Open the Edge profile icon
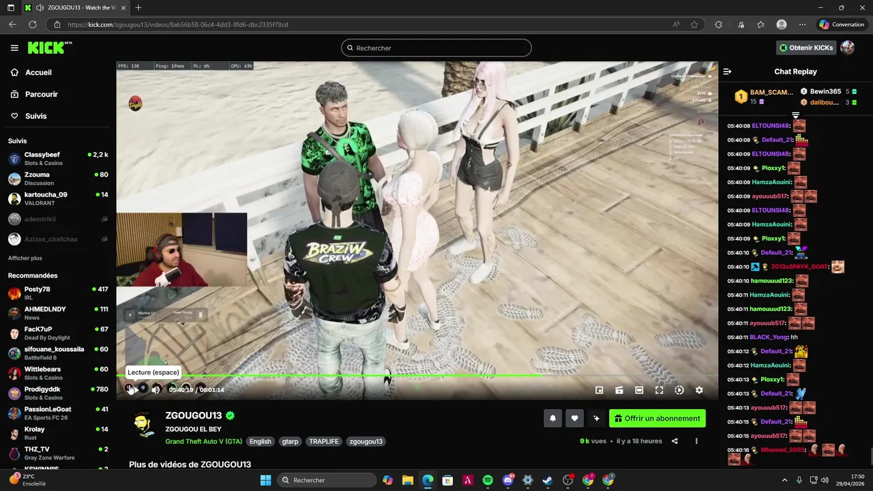873x491 pixels. pyautogui.click(x=782, y=25)
